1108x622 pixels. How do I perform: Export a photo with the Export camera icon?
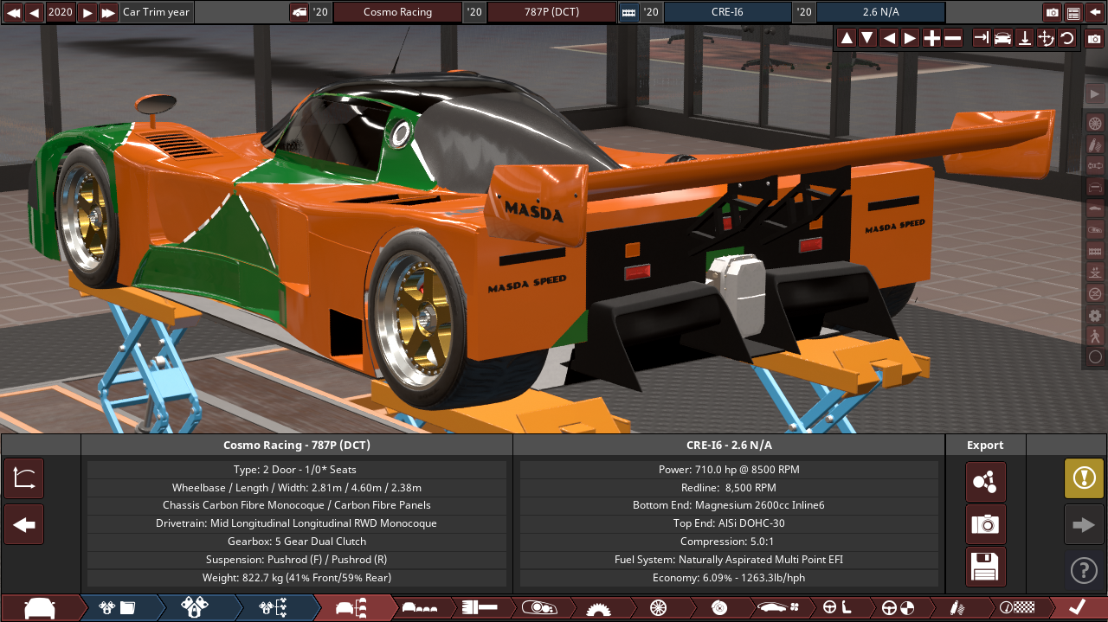click(x=986, y=524)
